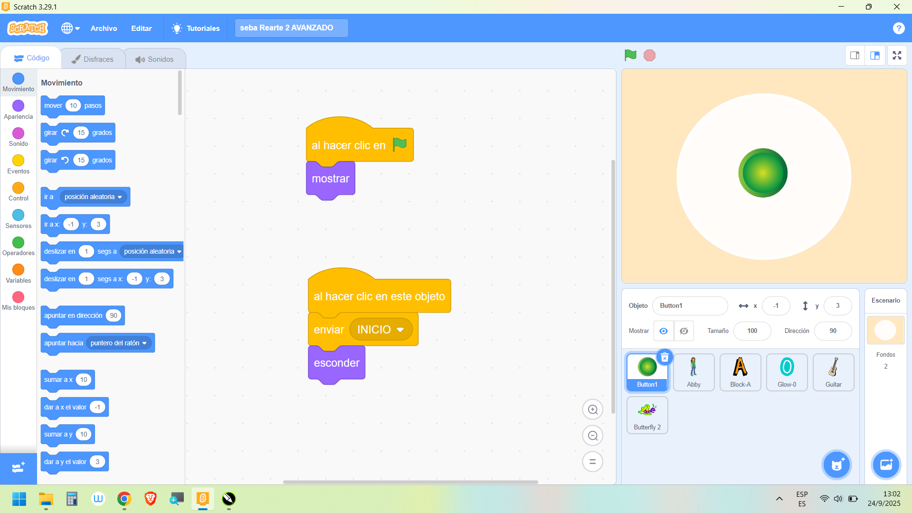Viewport: 912px width, 513px height.
Task: Open the Archivo menu
Action: (104, 28)
